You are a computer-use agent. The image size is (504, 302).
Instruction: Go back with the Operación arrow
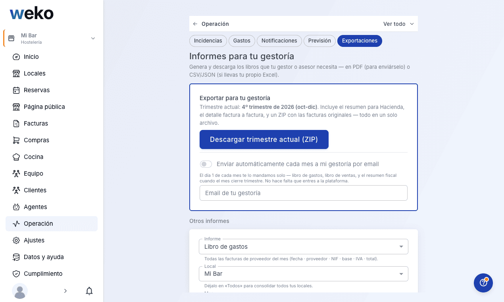[195, 24]
